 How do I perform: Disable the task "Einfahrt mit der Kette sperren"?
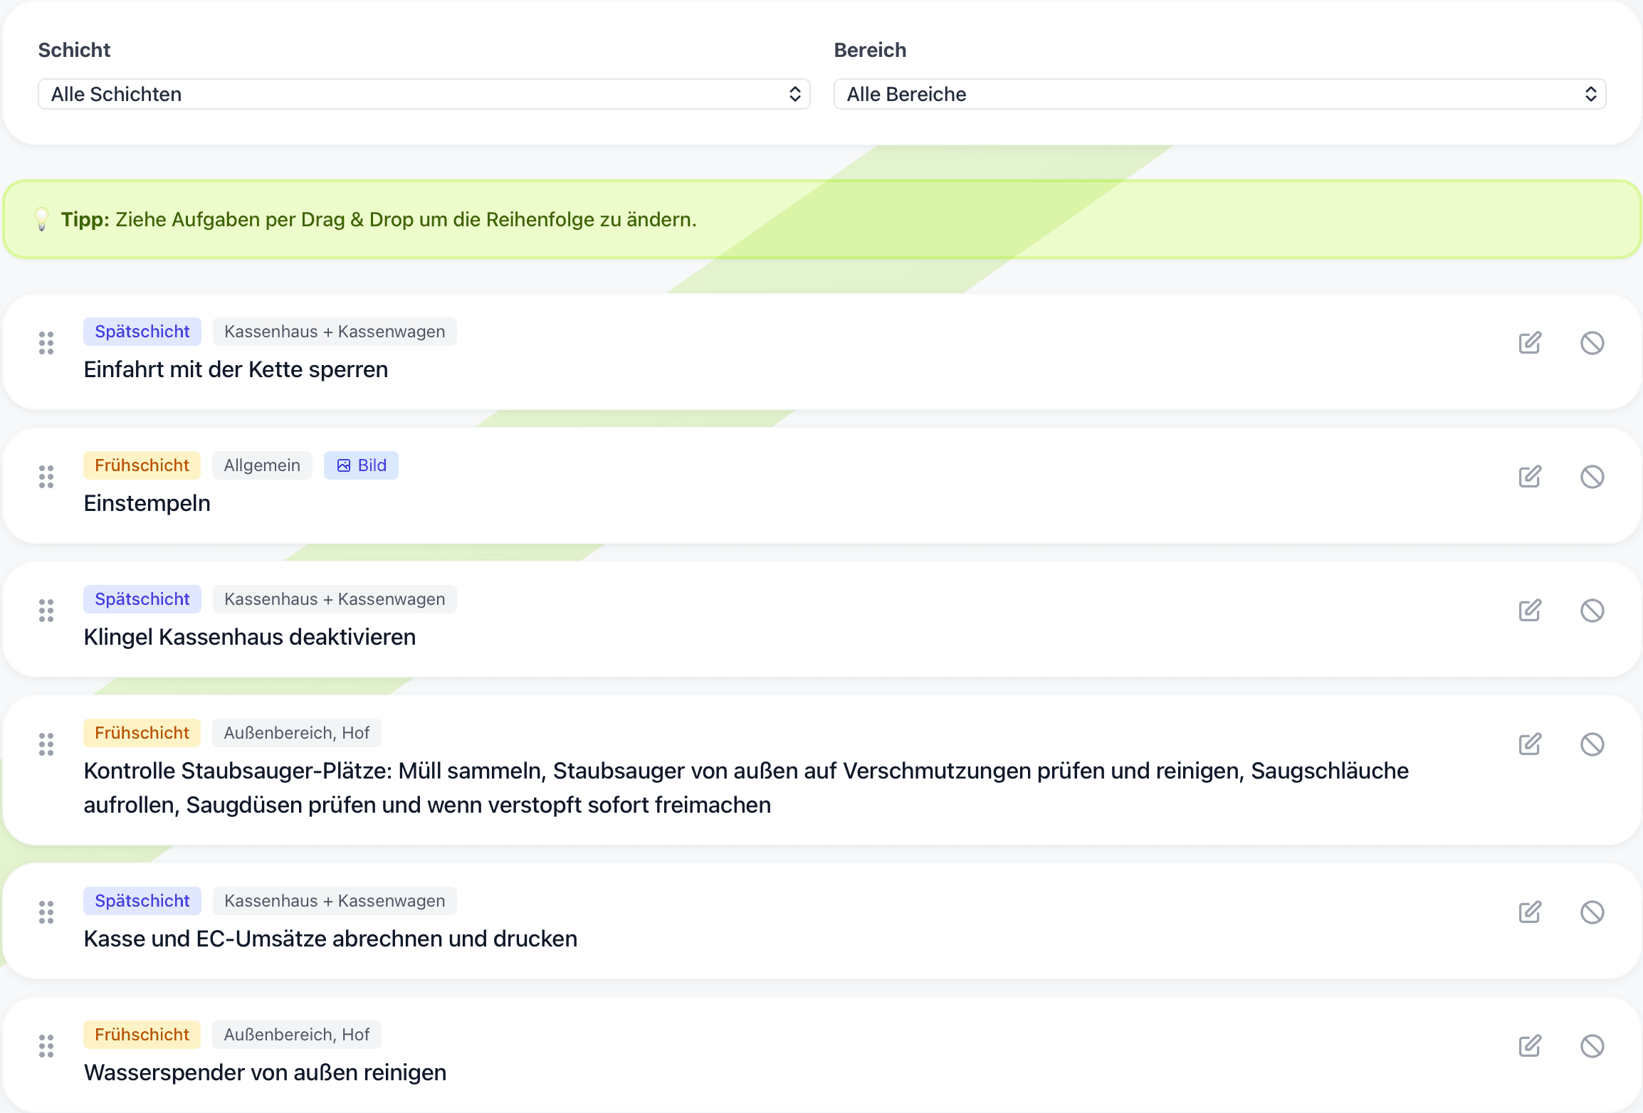pos(1592,342)
